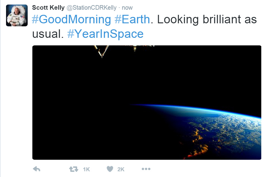Follow the #Earth hashtag
This screenshot has height=177, width=264.
point(132,19)
